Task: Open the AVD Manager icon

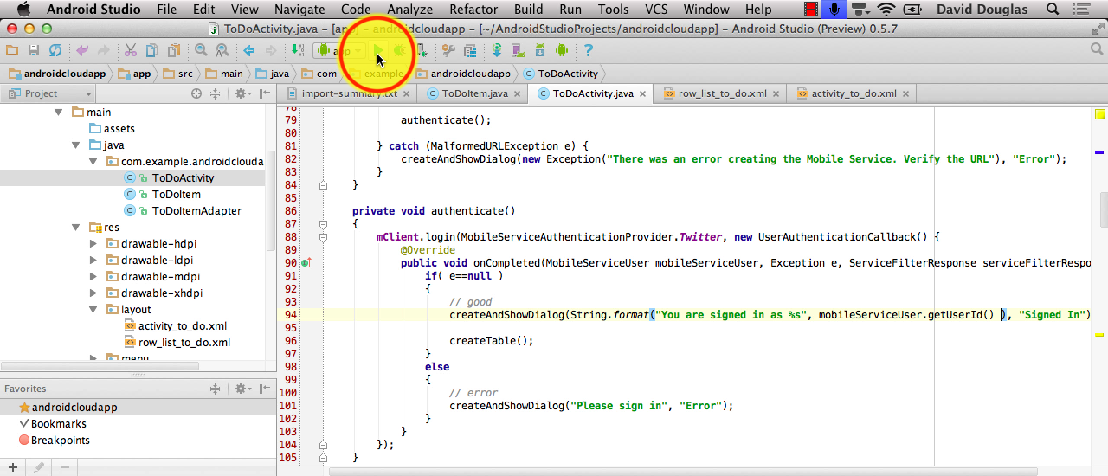Action: tap(519, 50)
